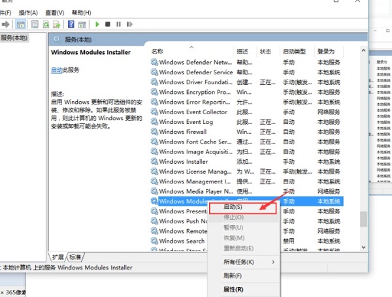Click gear icon of Windows Modules Installer row
Image resolution: width=392 pixels, height=297 pixels.
point(154,201)
